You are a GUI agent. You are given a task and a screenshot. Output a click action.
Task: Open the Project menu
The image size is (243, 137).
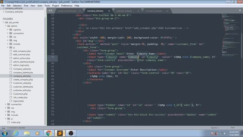[55, 6]
